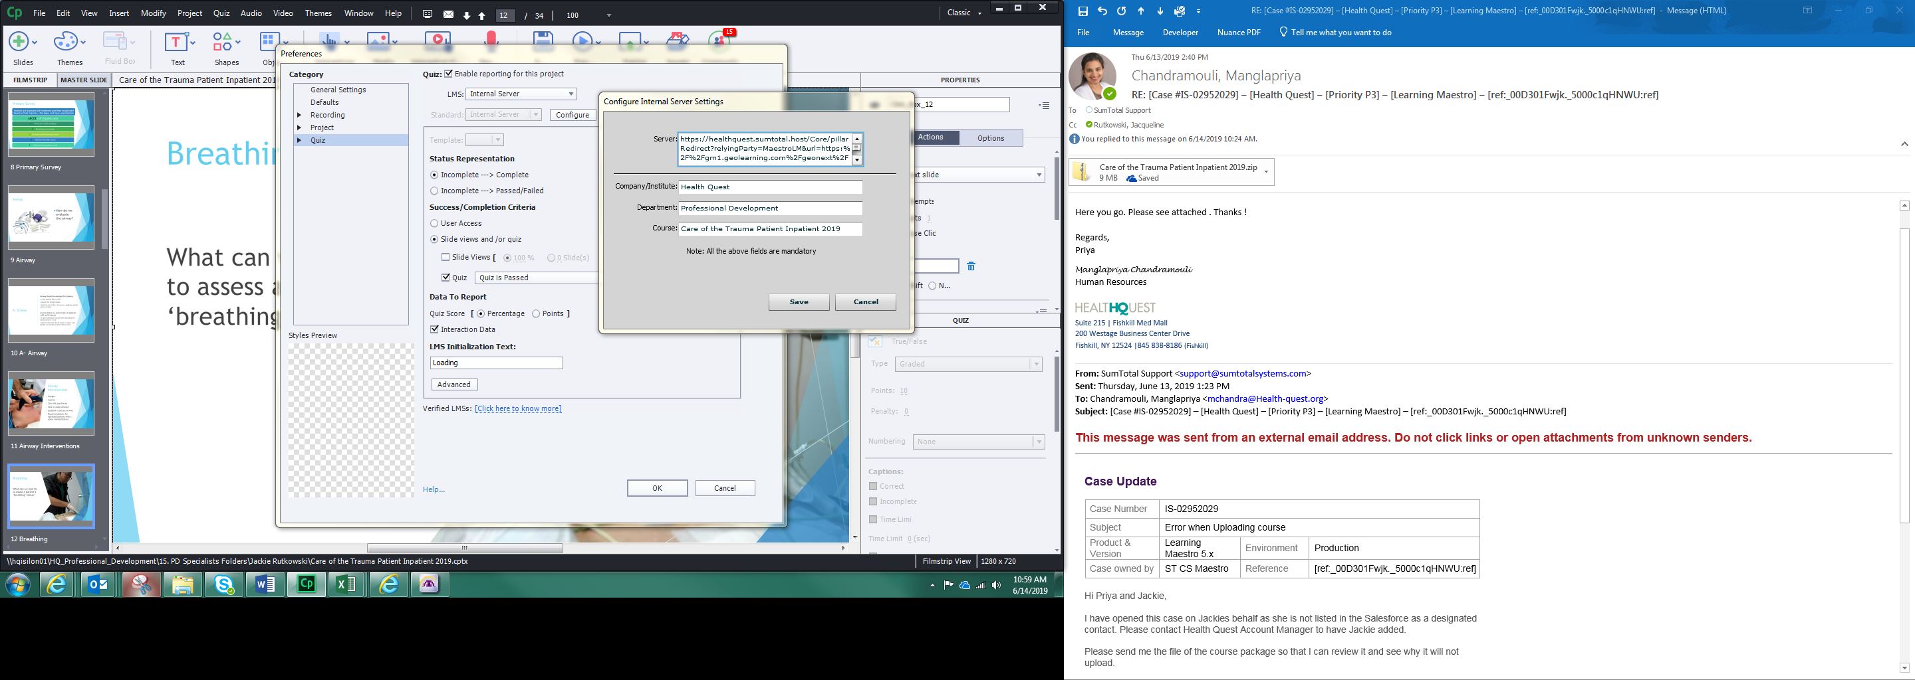The image size is (1915, 680).
Task: Click the Slides add icon in toolbar
Action: coord(19,42)
